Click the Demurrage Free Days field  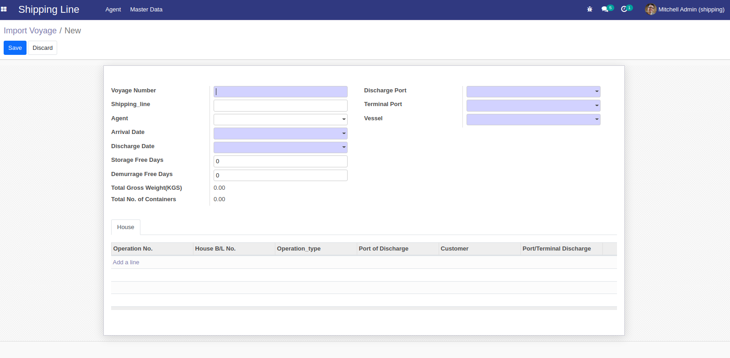pyautogui.click(x=280, y=175)
